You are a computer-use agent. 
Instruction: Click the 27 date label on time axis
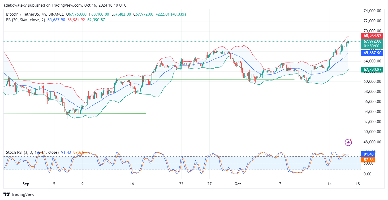tap(210, 184)
